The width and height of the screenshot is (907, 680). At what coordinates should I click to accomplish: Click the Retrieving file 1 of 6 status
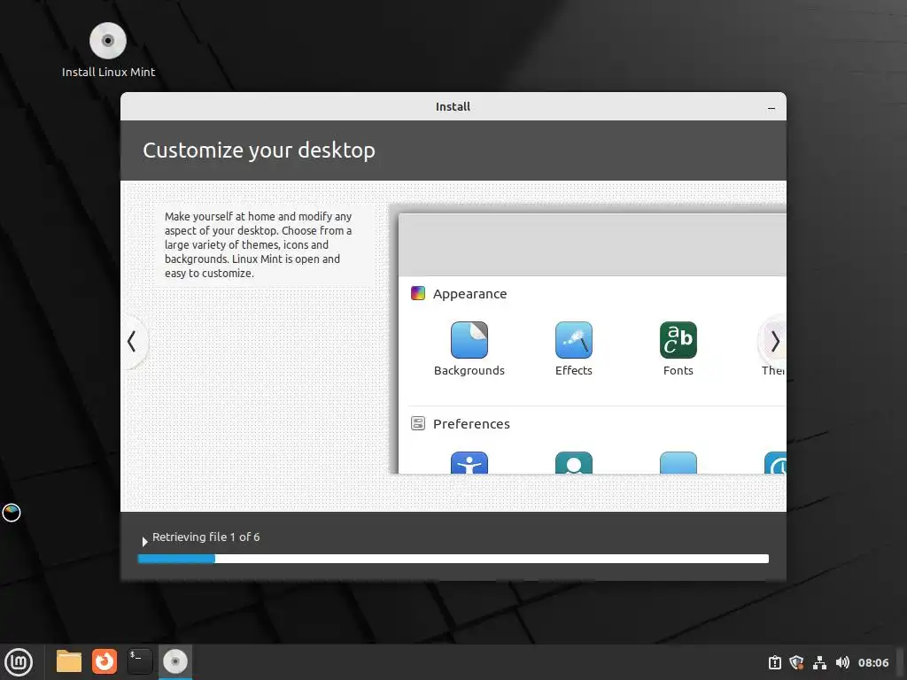click(205, 537)
